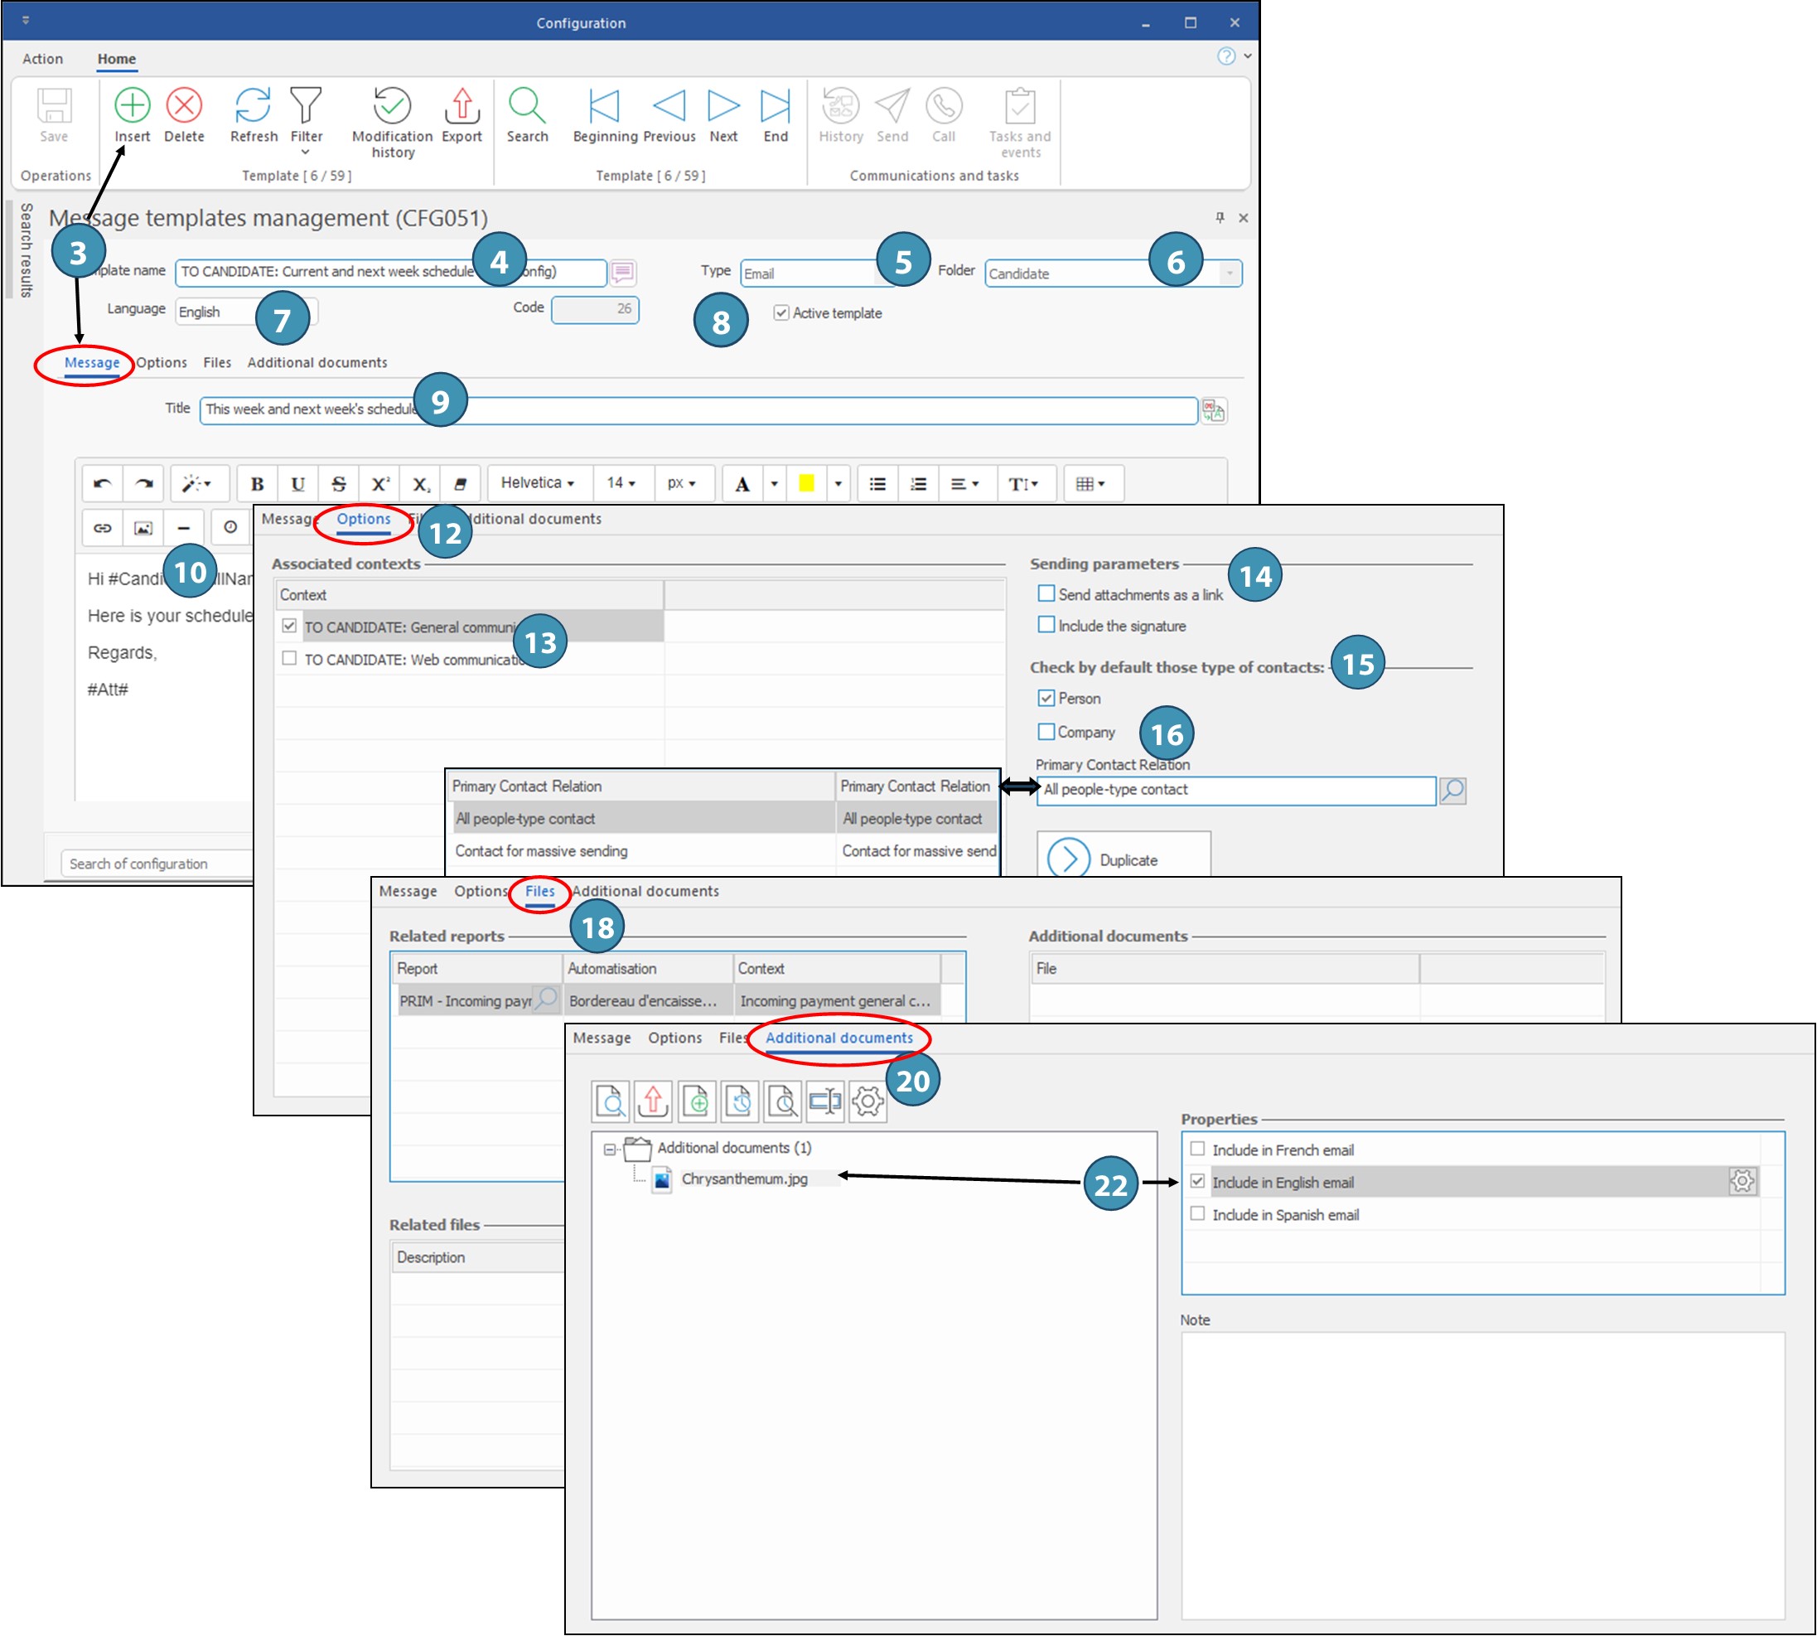Click the Duplicate button
The width and height of the screenshot is (1817, 1636).
pos(1124,859)
